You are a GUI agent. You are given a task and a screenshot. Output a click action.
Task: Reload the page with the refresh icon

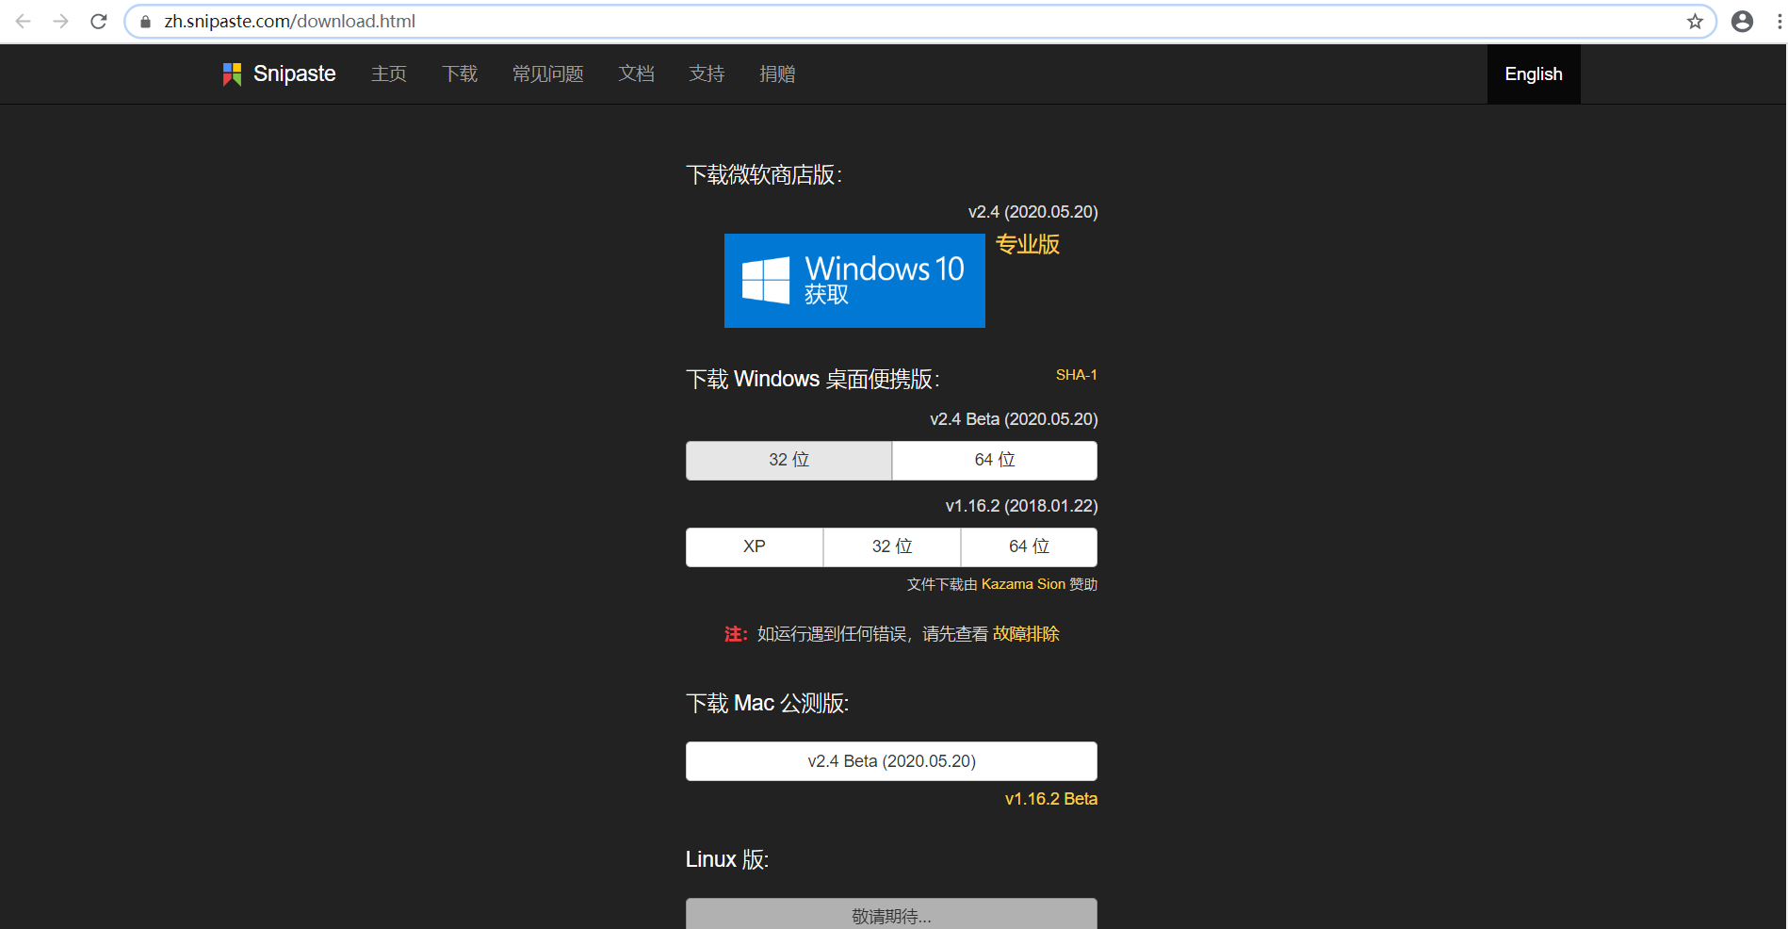coord(99,21)
